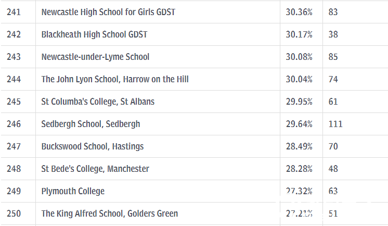Select the 30.36% percentage cell
Image resolution: width=388 pixels, height=226 pixels.
coord(299,12)
